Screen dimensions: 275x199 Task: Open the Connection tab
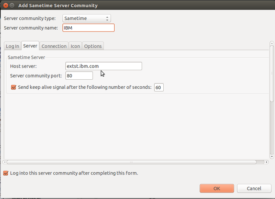coord(54,46)
